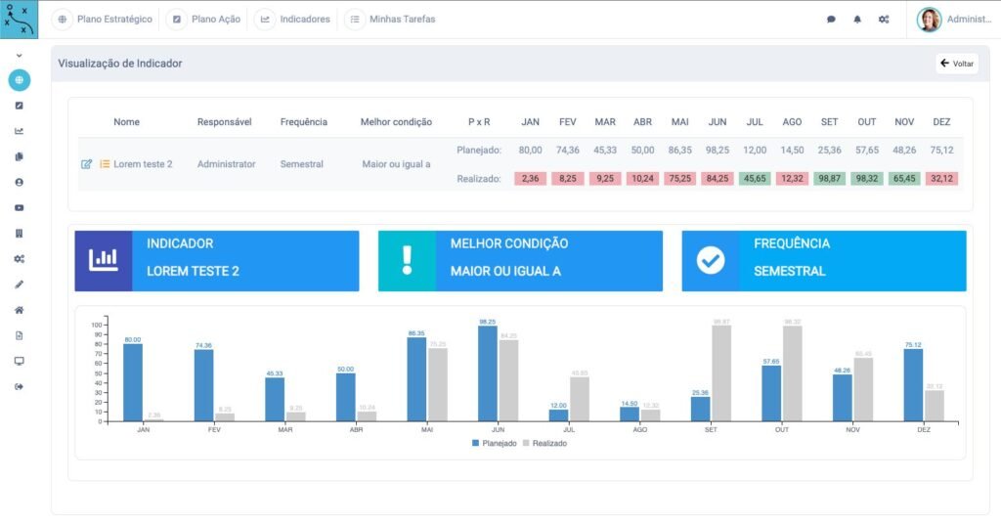
Task: Open Minhas Tarefas in the top navigation
Action: (391, 20)
